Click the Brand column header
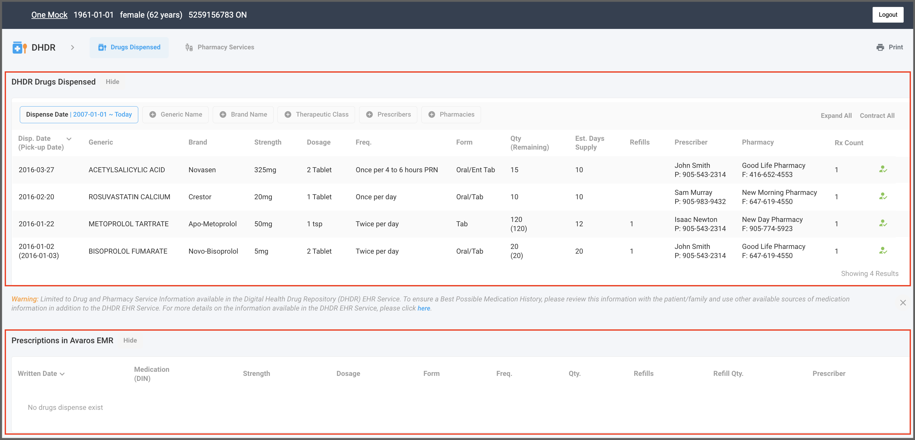The height and width of the screenshot is (440, 915). tap(198, 142)
